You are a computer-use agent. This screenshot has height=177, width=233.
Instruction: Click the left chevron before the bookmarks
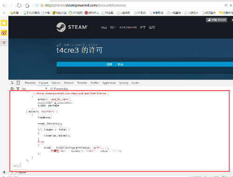pyautogui.click(x=4, y=13)
